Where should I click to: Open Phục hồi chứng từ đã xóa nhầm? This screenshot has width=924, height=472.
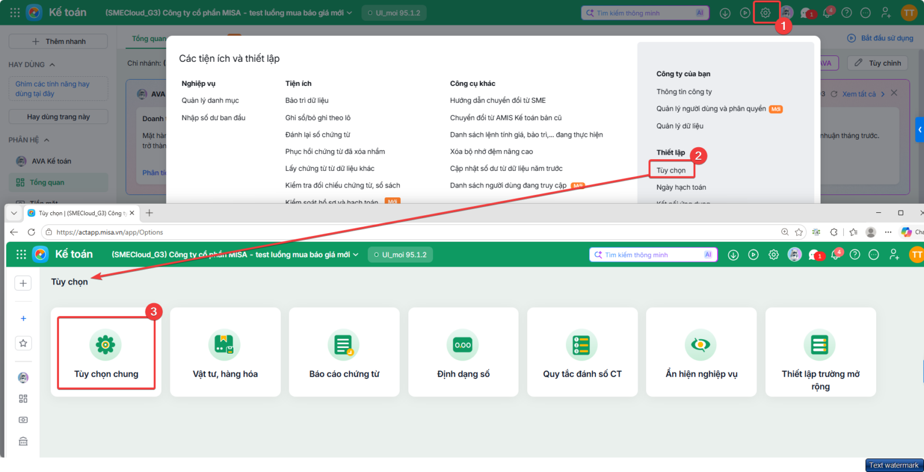335,152
